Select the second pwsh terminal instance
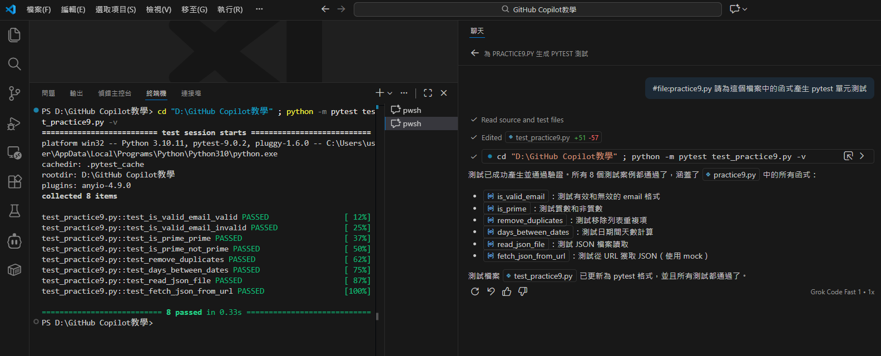 pyautogui.click(x=412, y=123)
